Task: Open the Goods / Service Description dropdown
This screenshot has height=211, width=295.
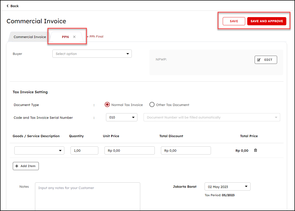Action: tap(39, 150)
